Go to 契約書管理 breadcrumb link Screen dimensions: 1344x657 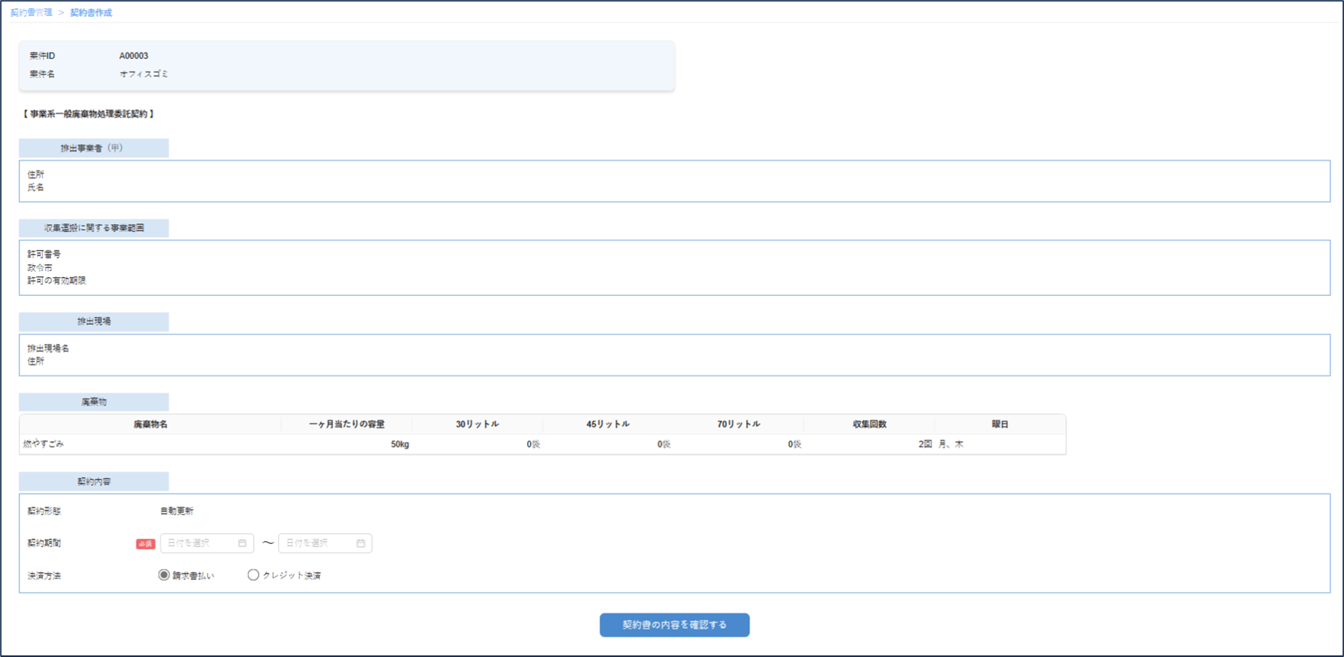[32, 13]
